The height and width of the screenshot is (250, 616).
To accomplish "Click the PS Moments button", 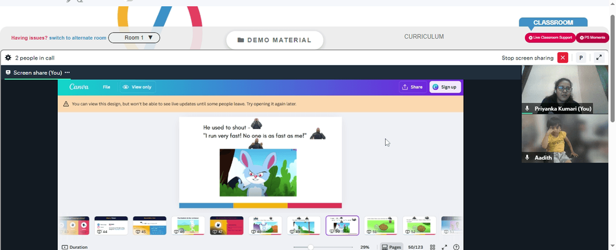I will [593, 37].
